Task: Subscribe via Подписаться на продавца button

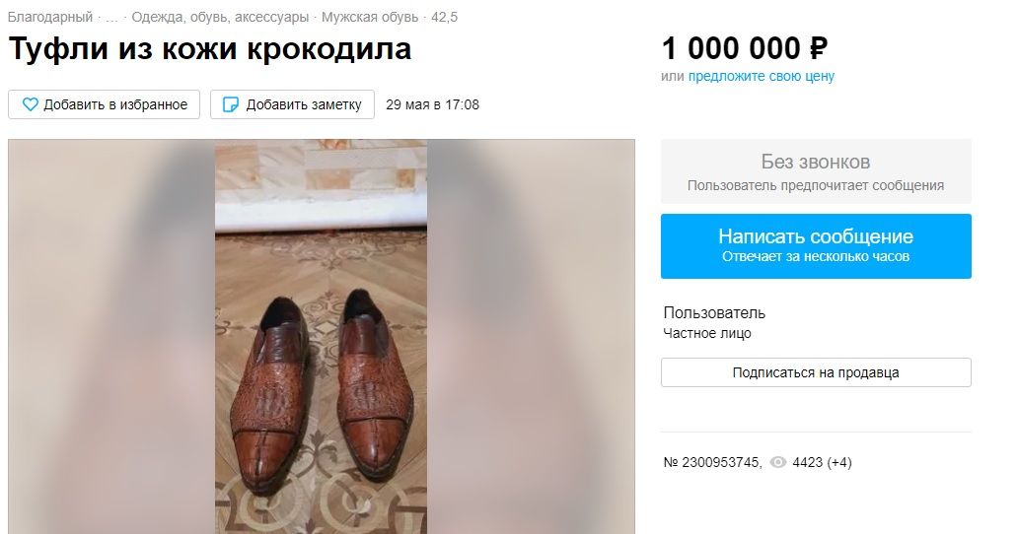Action: [x=815, y=372]
